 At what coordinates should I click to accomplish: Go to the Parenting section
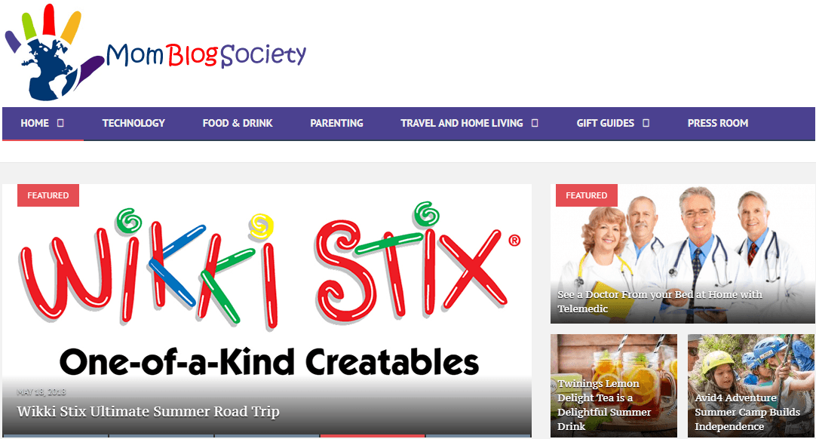coord(336,124)
